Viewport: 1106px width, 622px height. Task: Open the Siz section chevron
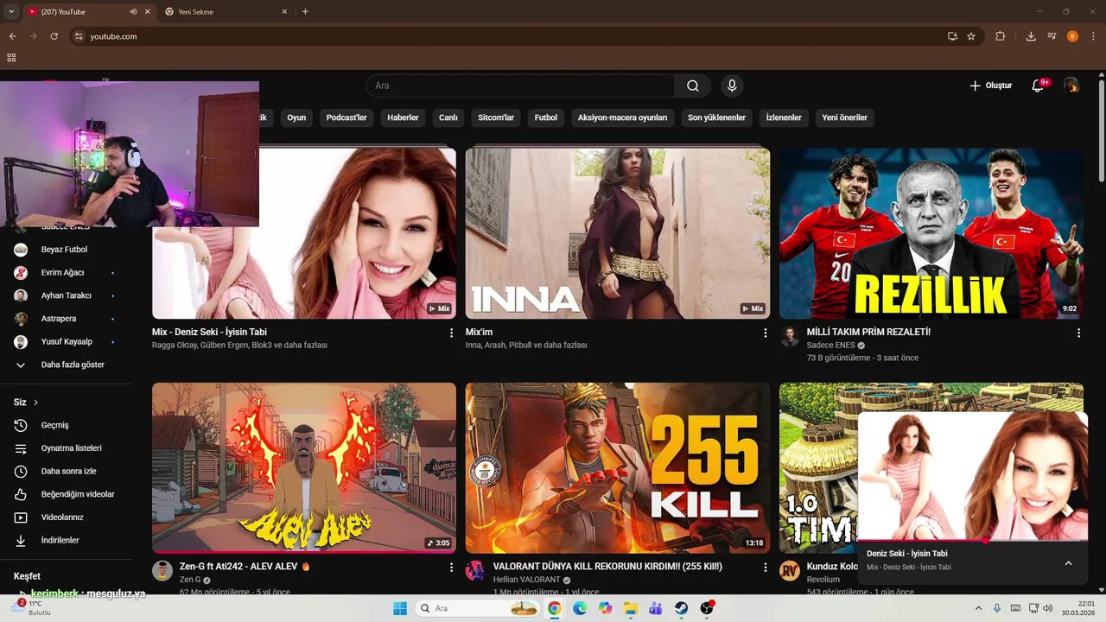click(35, 403)
